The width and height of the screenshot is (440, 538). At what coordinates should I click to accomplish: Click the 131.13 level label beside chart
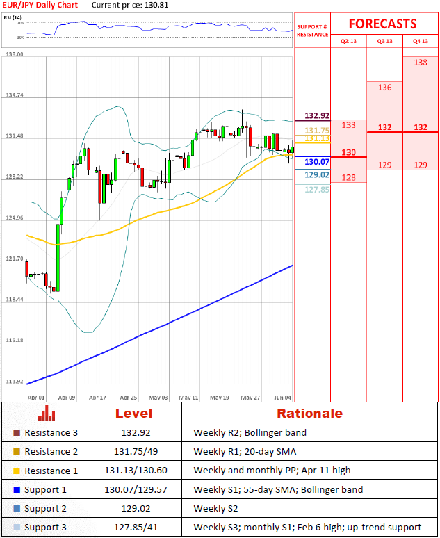(317, 138)
